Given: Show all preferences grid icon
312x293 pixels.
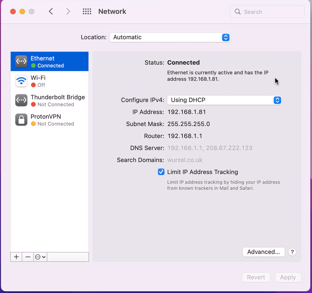Looking at the screenshot, I should tap(87, 12).
